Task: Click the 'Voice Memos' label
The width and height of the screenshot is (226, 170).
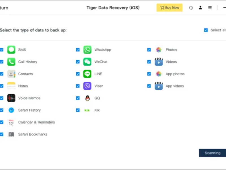Action: coord(29,98)
